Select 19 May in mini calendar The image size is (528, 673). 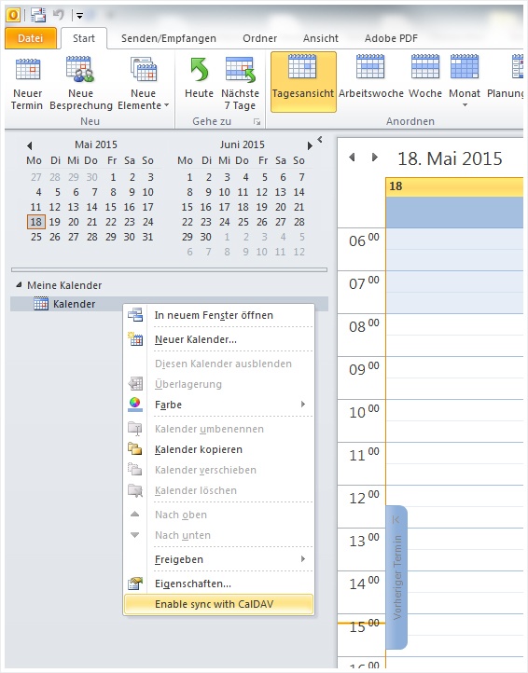54,222
